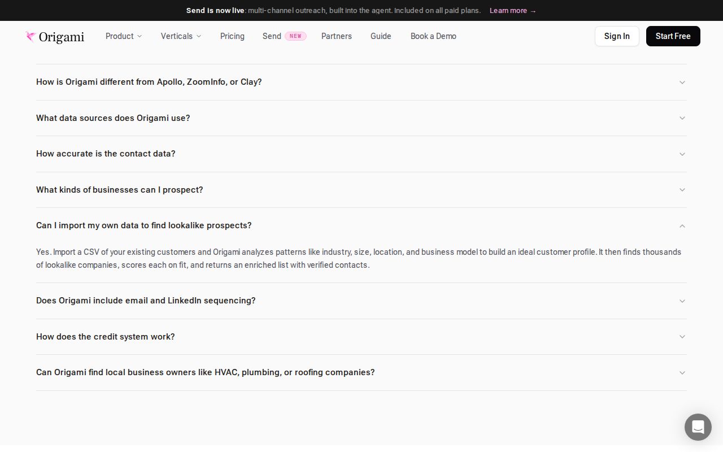Expand chevron for HVAC, plumbing, roofing question
Screen dimensions: 723x452
(682, 373)
